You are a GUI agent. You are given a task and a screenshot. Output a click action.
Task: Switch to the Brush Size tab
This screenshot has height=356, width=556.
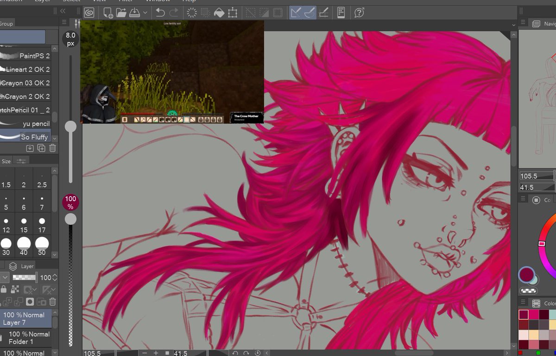click(6, 161)
